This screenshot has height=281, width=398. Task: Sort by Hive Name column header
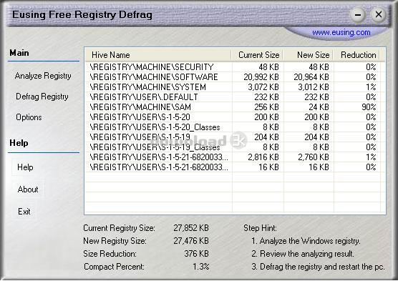pos(157,55)
